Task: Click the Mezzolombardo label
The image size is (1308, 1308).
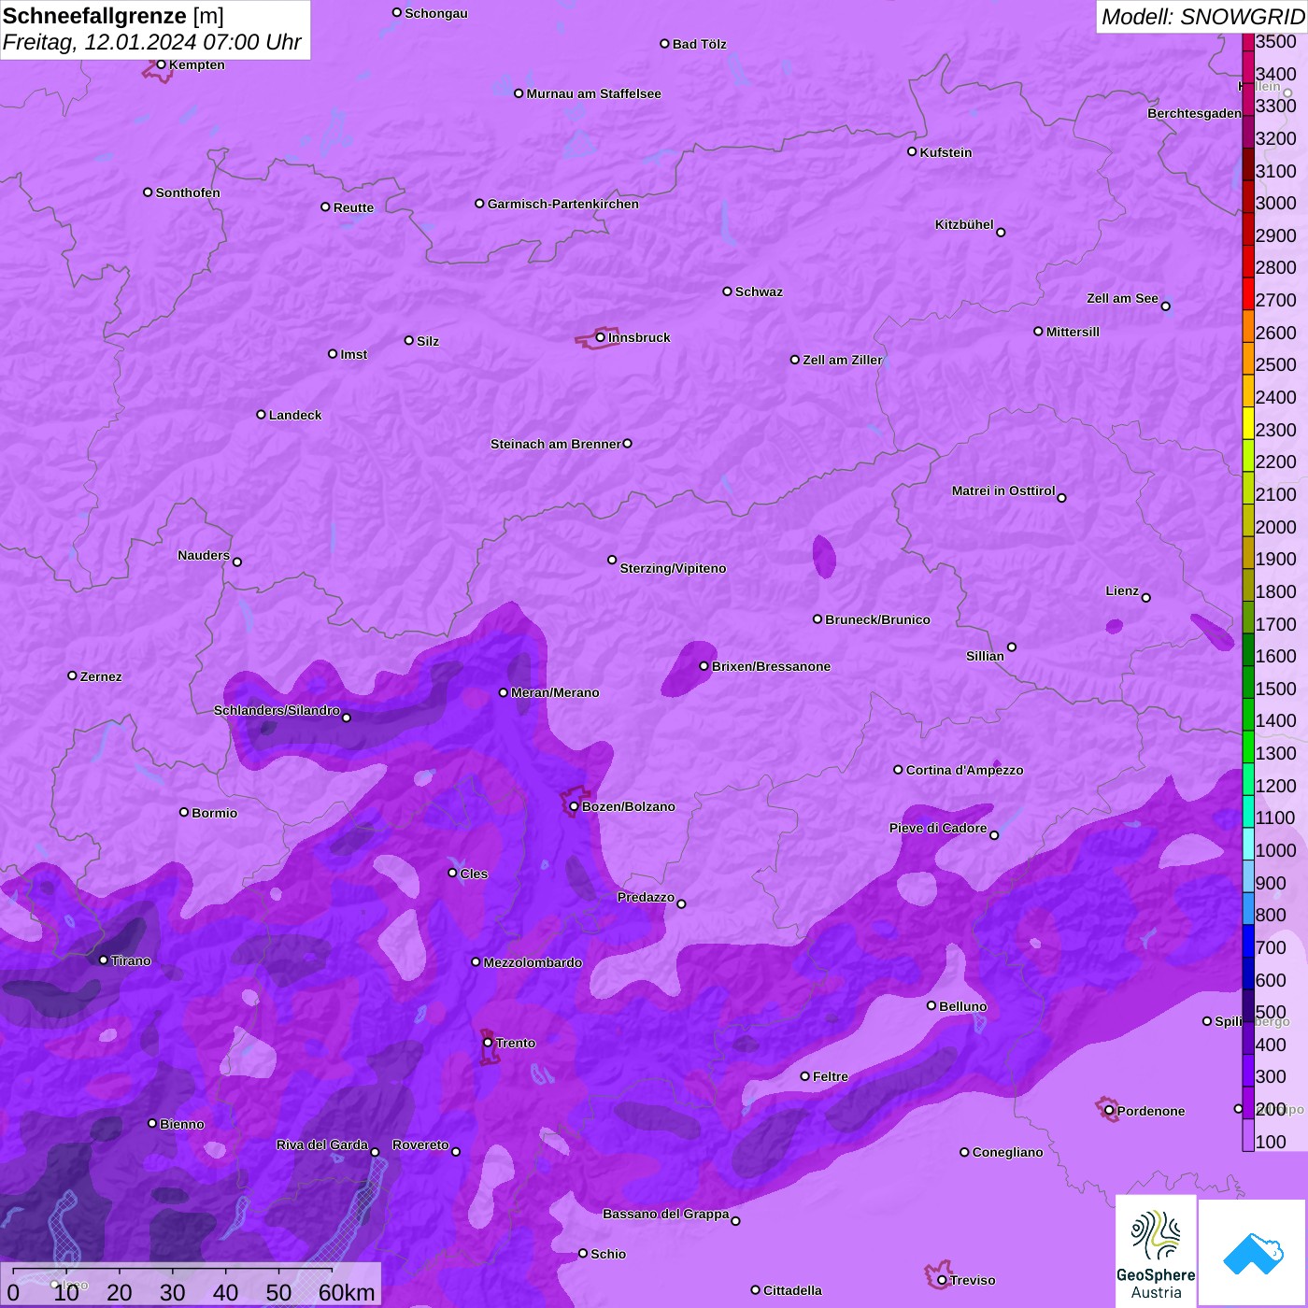Action: (x=533, y=962)
